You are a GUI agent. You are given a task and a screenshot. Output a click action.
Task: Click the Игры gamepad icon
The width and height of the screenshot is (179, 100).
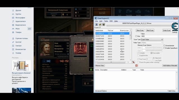coord(13,29)
